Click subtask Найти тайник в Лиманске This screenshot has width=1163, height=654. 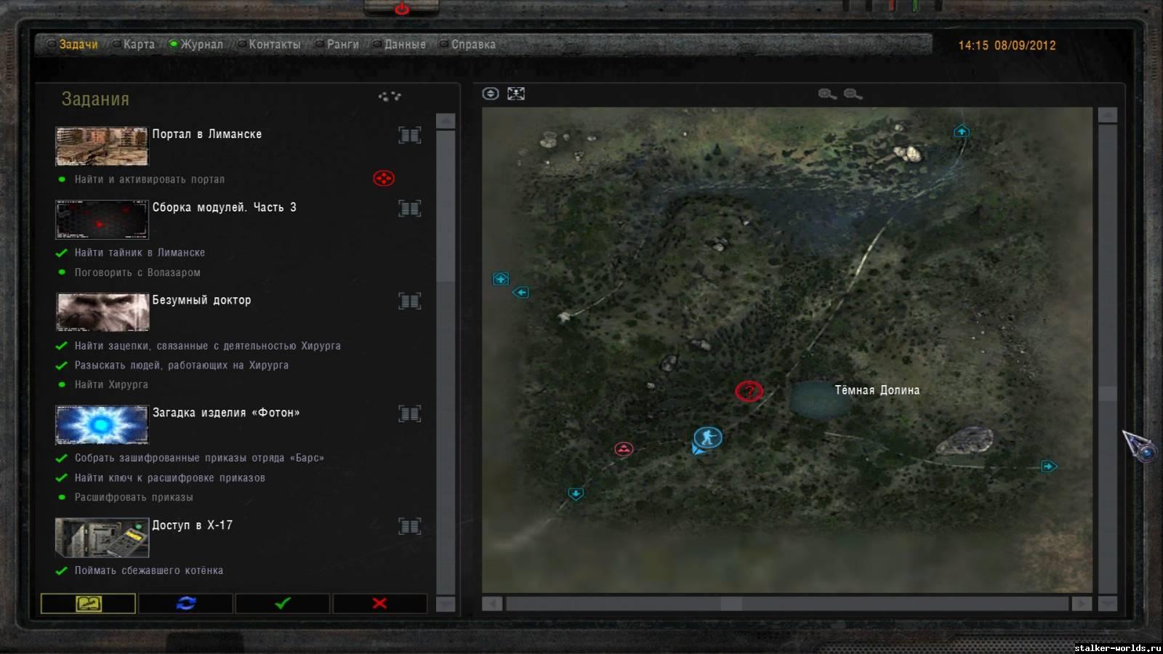[140, 253]
